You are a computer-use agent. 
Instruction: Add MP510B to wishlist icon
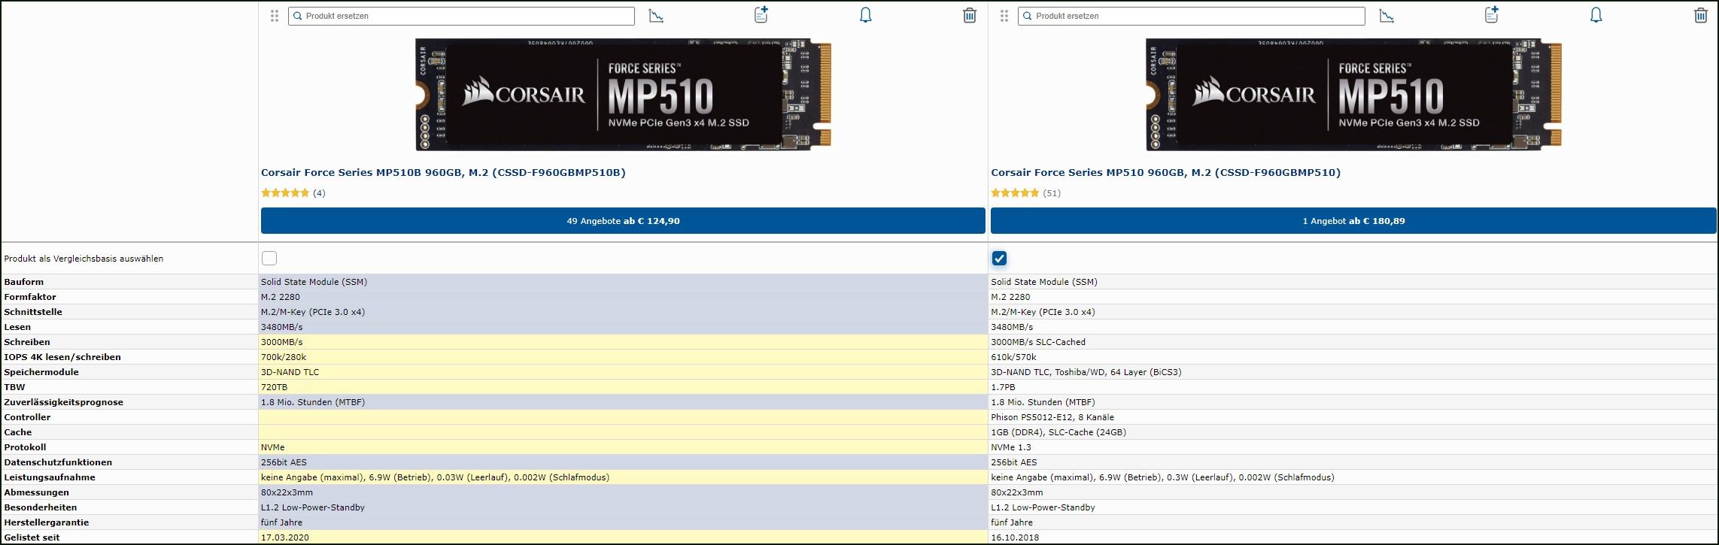pos(761,15)
